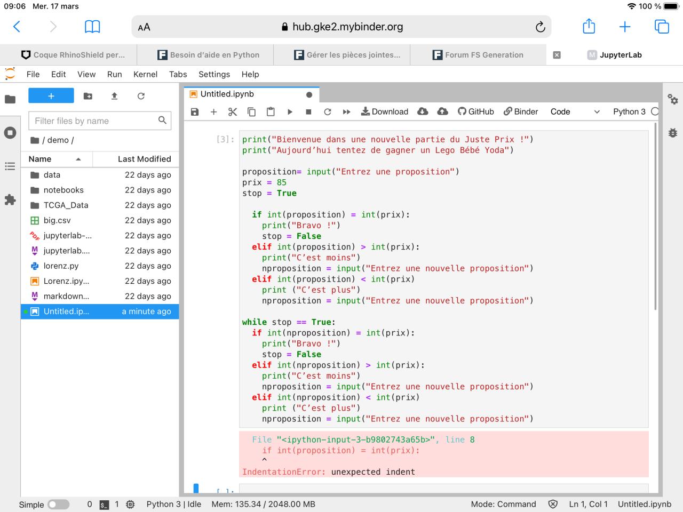Image resolution: width=683 pixels, height=512 pixels.
Task: Sort files by the Name column
Action: pos(57,159)
